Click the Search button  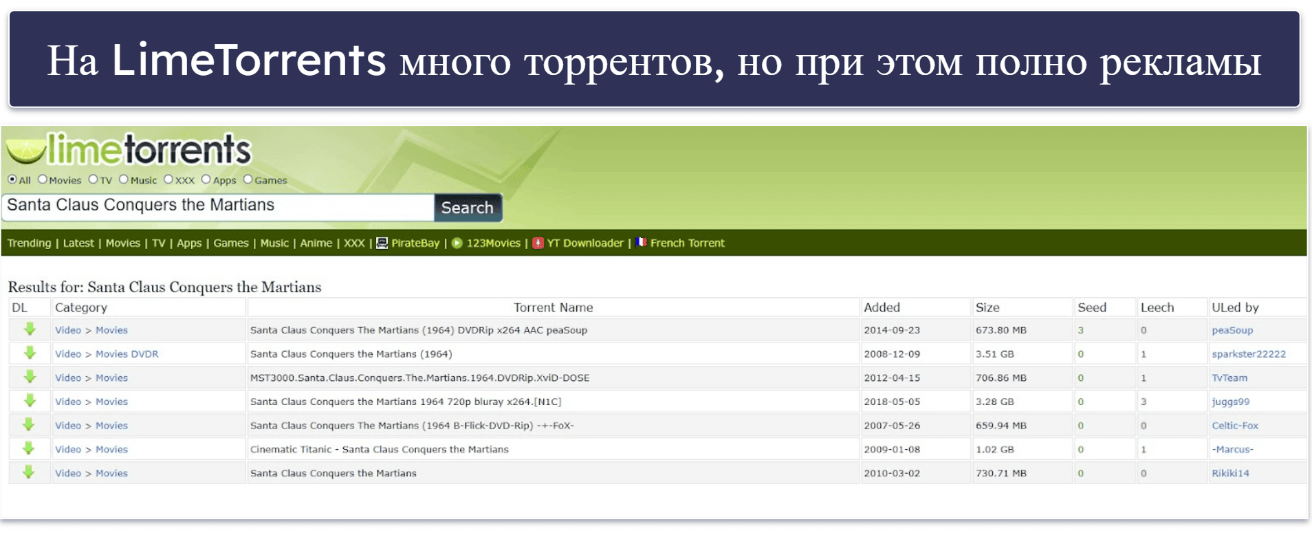click(x=468, y=208)
